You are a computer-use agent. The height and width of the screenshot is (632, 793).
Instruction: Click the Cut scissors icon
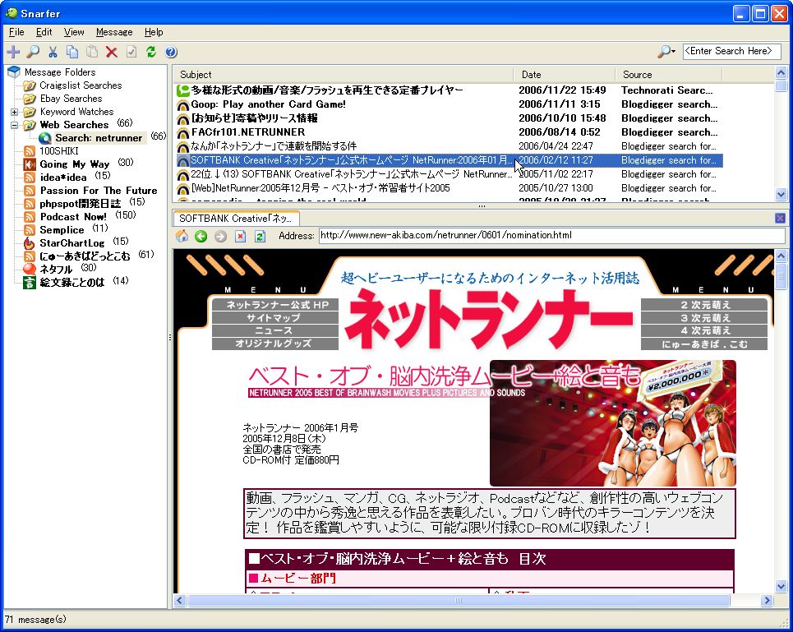click(53, 52)
